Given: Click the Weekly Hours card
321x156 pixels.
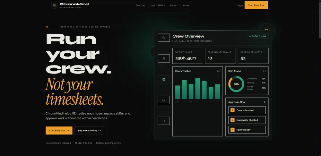Looking at the screenshot, I should [188, 56].
